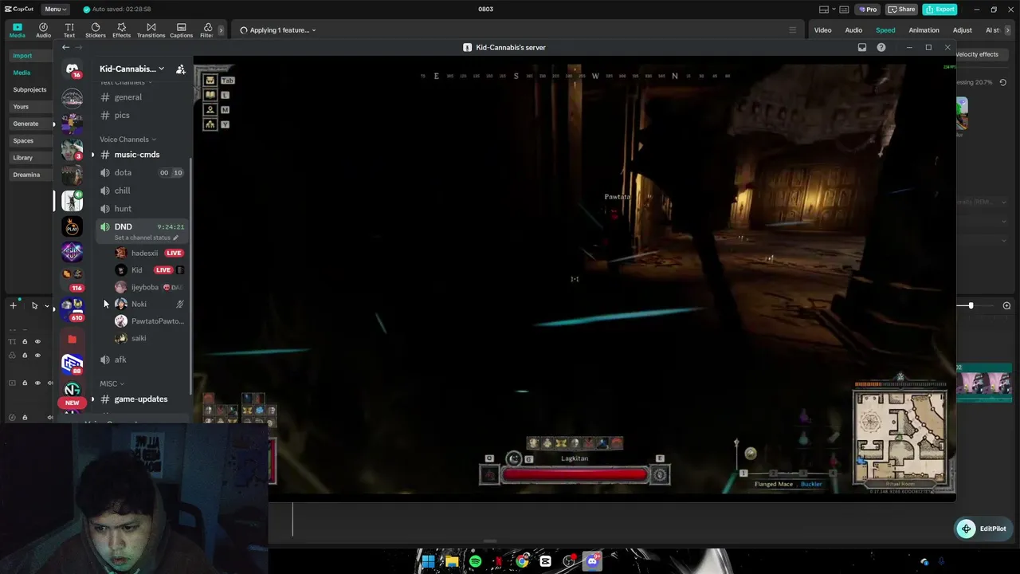Viewport: 1020px width, 574px height.
Task: Open the Transitions panel in CapCut
Action: 151,30
